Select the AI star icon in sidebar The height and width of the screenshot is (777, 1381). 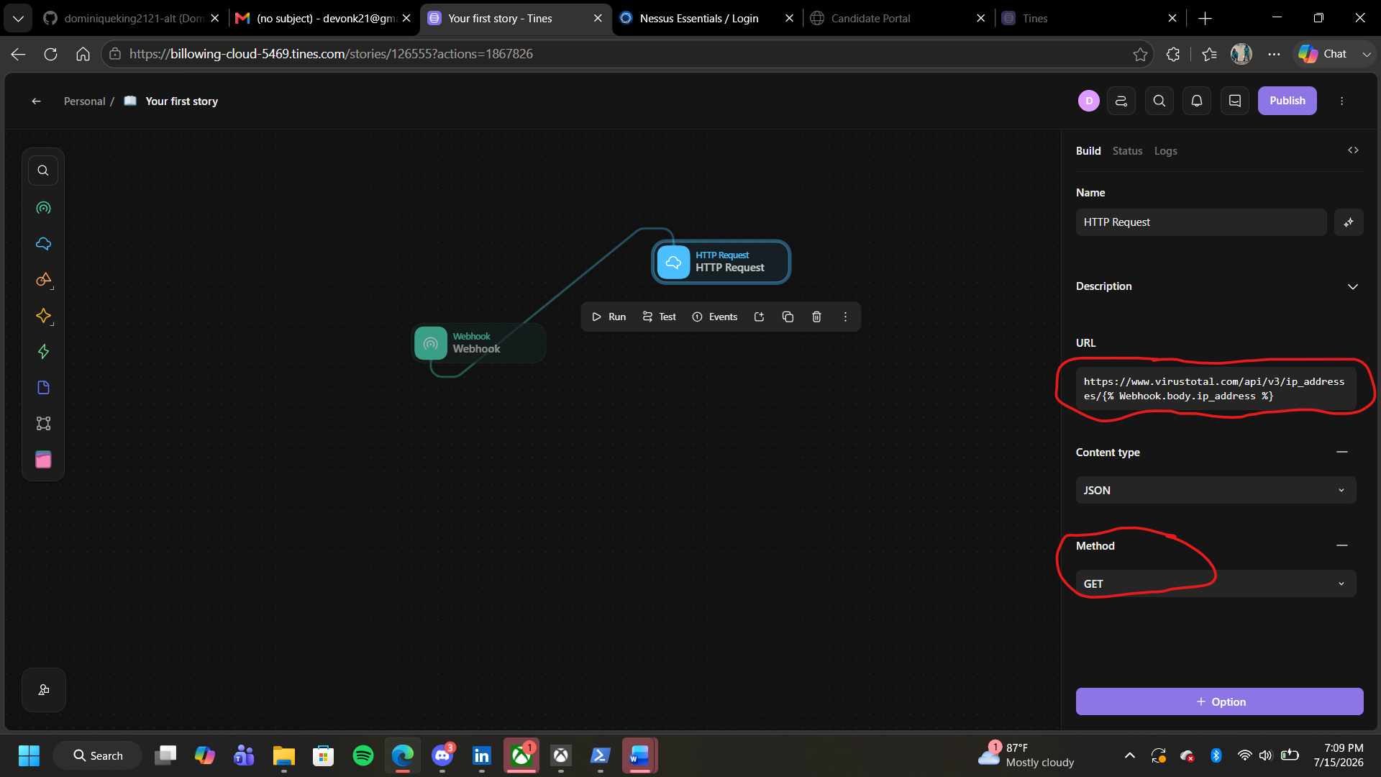click(x=43, y=316)
